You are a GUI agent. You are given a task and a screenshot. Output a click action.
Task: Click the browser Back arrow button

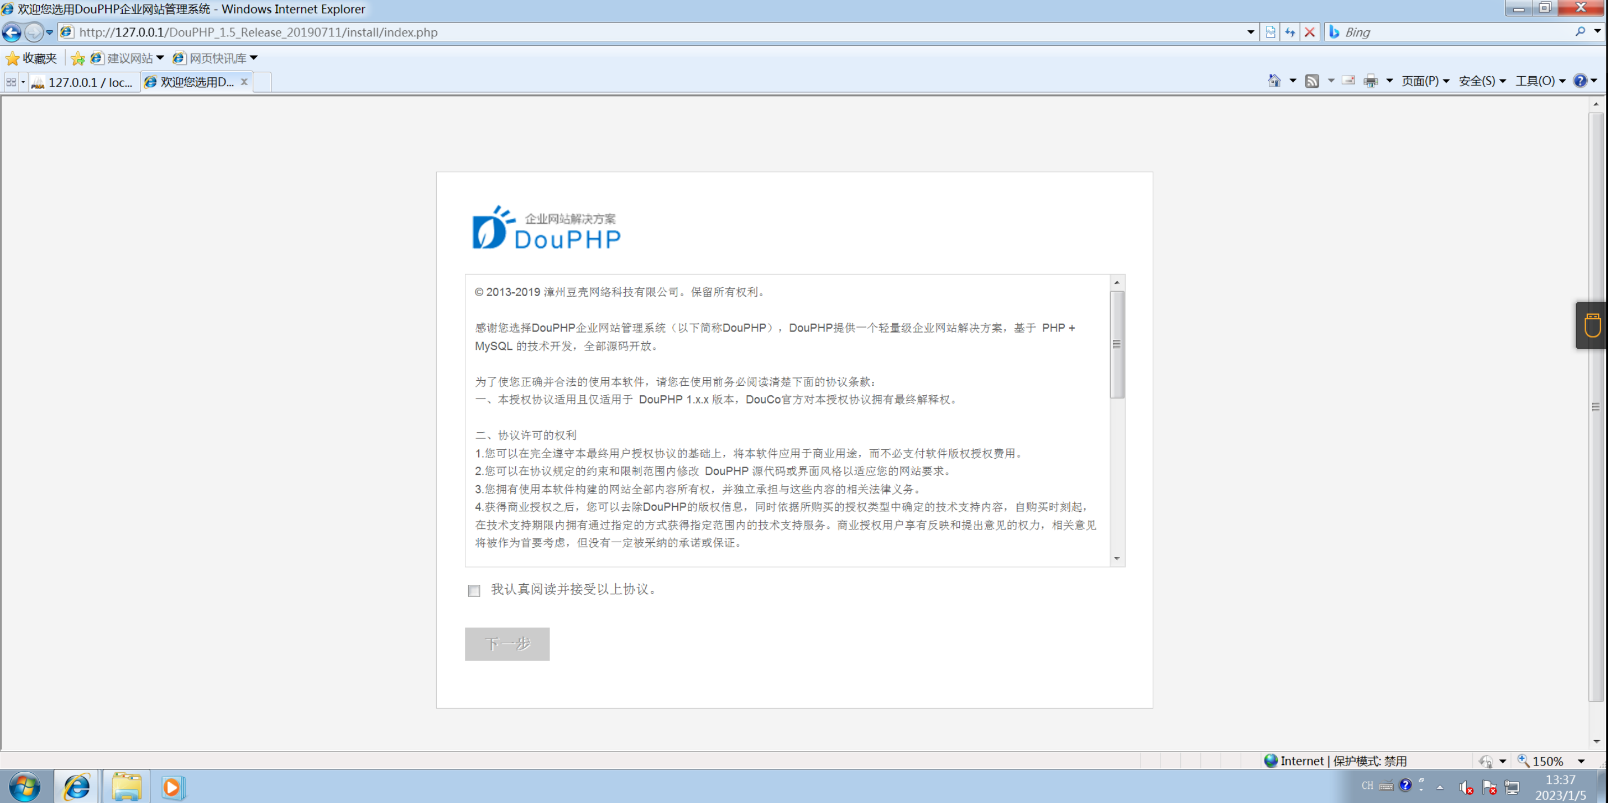12,32
